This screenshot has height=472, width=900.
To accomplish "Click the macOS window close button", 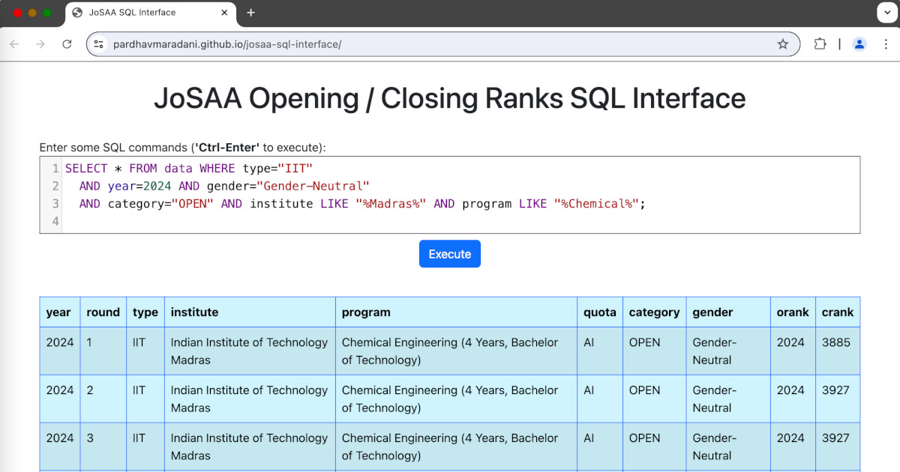I will [x=18, y=13].
